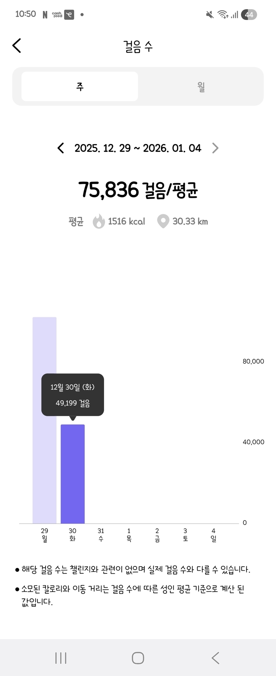Tap the 31 수 axis label
Viewport: 276px width, 676px height.
(x=101, y=534)
